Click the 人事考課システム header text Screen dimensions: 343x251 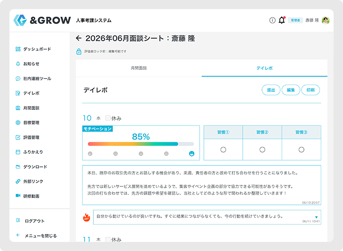[x=94, y=20]
